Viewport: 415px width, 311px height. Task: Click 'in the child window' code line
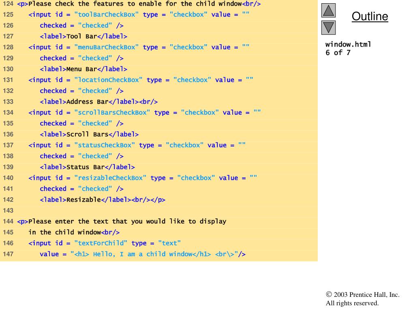[74, 232]
